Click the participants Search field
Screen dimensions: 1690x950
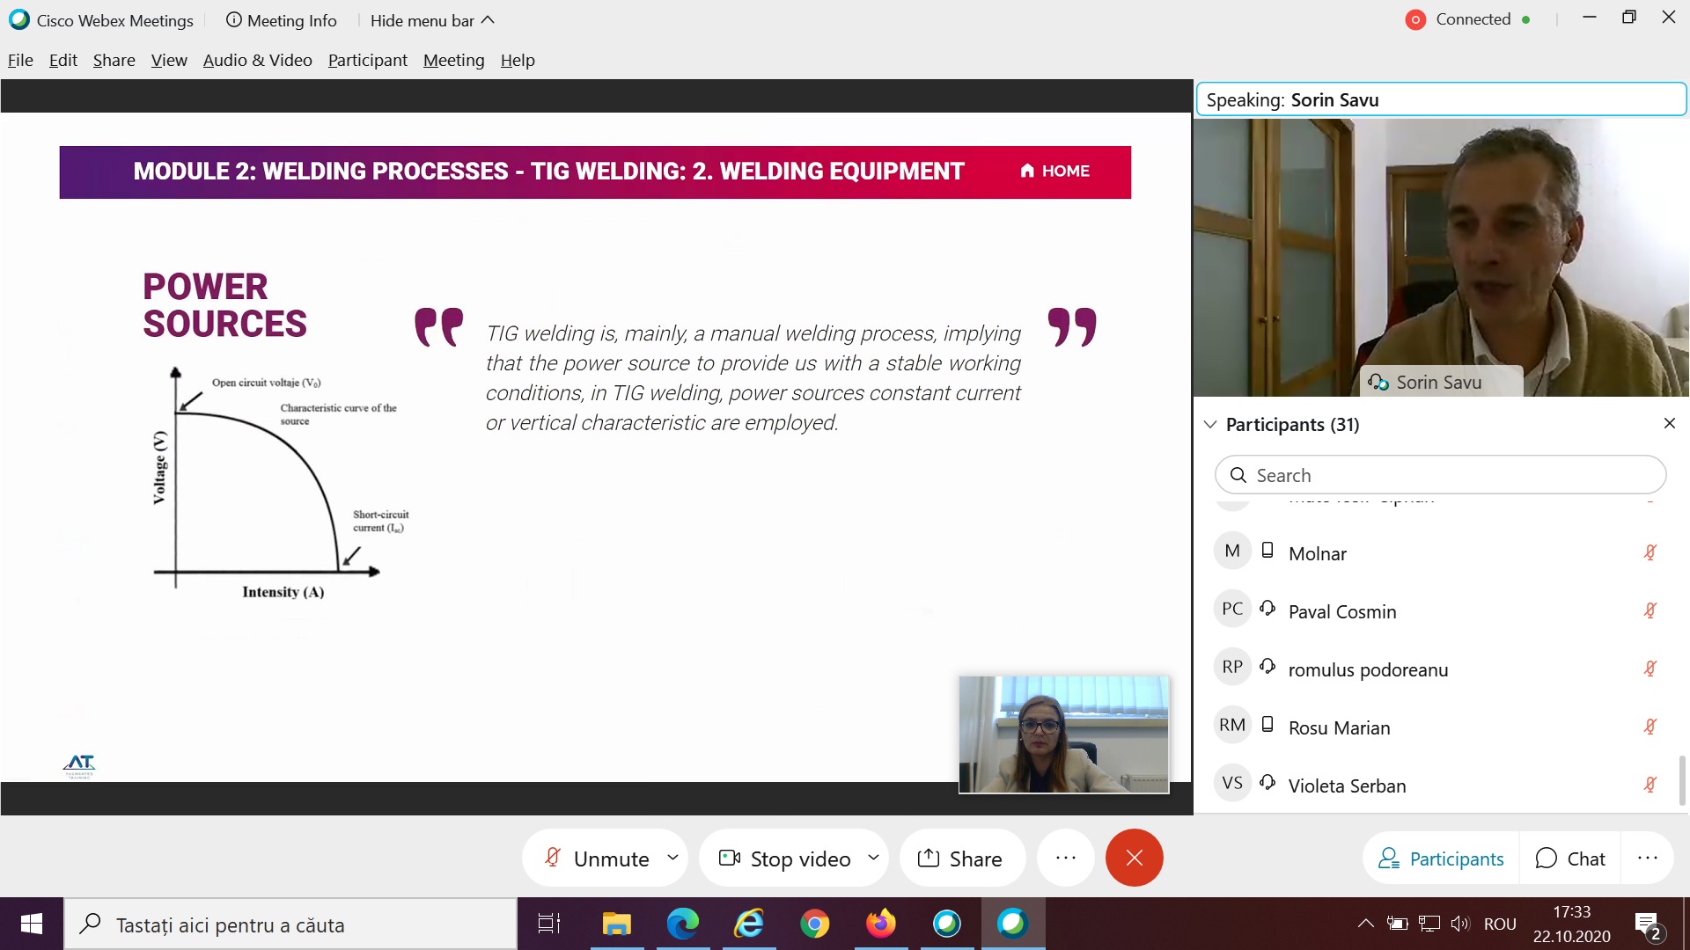coord(1440,475)
